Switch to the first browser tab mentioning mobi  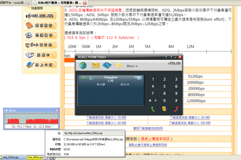15,3
